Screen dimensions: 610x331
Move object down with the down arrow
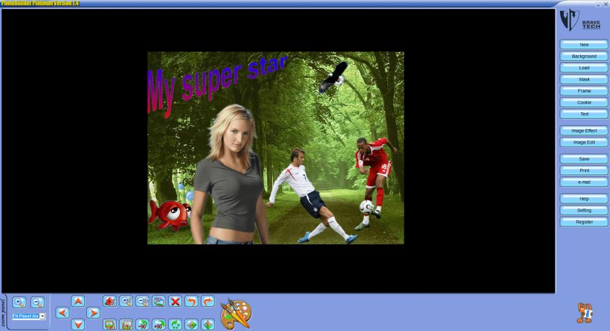78,325
